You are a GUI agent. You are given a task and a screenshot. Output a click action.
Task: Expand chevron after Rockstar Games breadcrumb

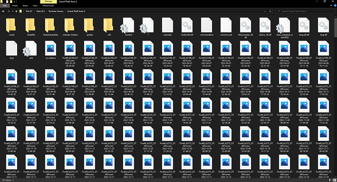65,11
